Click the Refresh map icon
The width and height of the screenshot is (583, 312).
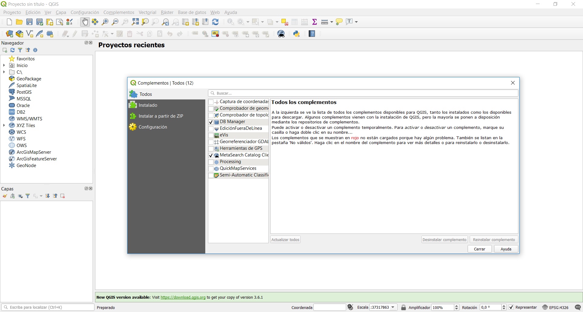coord(215,22)
